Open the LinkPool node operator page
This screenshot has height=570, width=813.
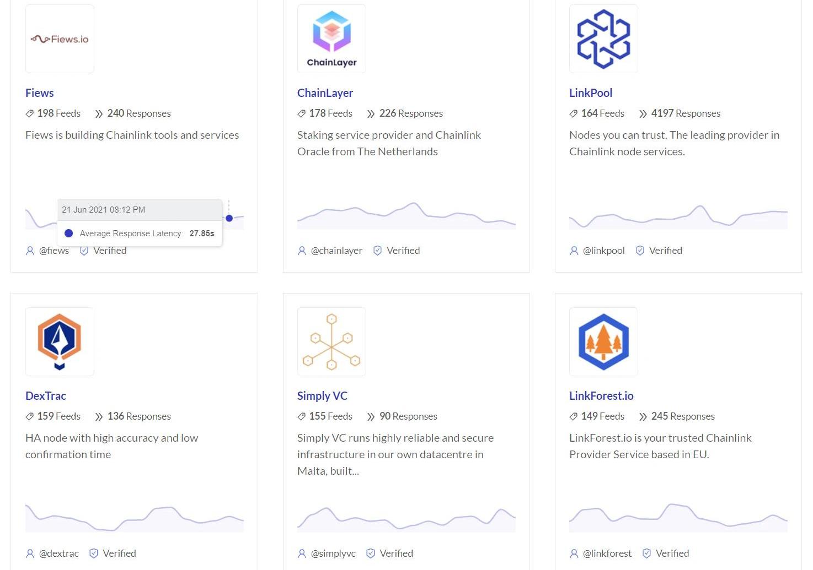(x=591, y=93)
